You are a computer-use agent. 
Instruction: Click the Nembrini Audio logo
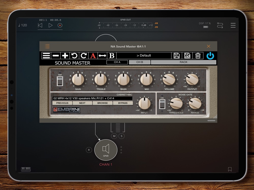[x=66, y=110]
